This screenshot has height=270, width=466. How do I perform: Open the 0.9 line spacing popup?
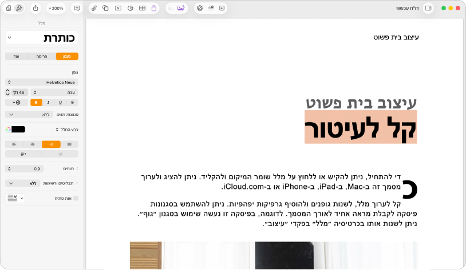(25, 169)
